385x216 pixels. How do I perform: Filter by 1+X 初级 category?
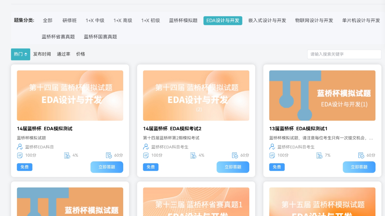point(150,20)
